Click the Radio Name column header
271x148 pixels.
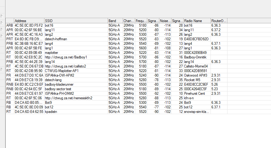click(197, 21)
